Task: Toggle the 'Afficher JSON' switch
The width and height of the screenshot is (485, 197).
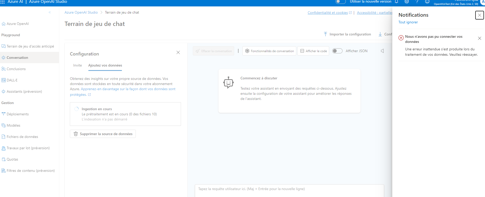Action: 337,51
